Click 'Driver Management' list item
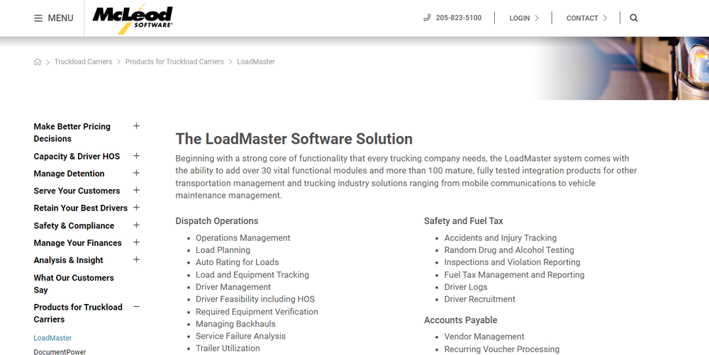 (x=233, y=287)
